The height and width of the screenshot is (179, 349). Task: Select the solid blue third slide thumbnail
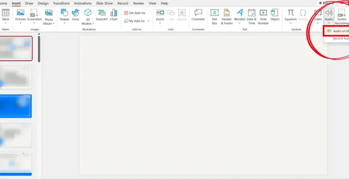coord(16,106)
